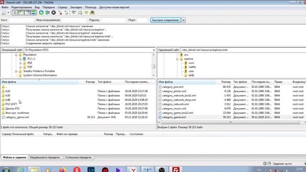Sort remote list by Права header
The image size is (306, 172).
tap(282, 82)
